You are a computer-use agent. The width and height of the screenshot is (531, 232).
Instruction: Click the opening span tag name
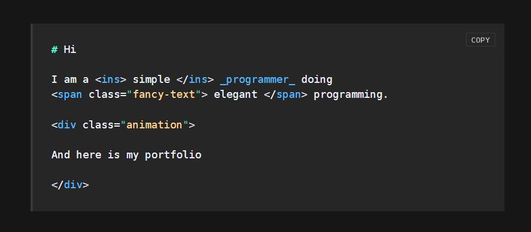pos(70,94)
